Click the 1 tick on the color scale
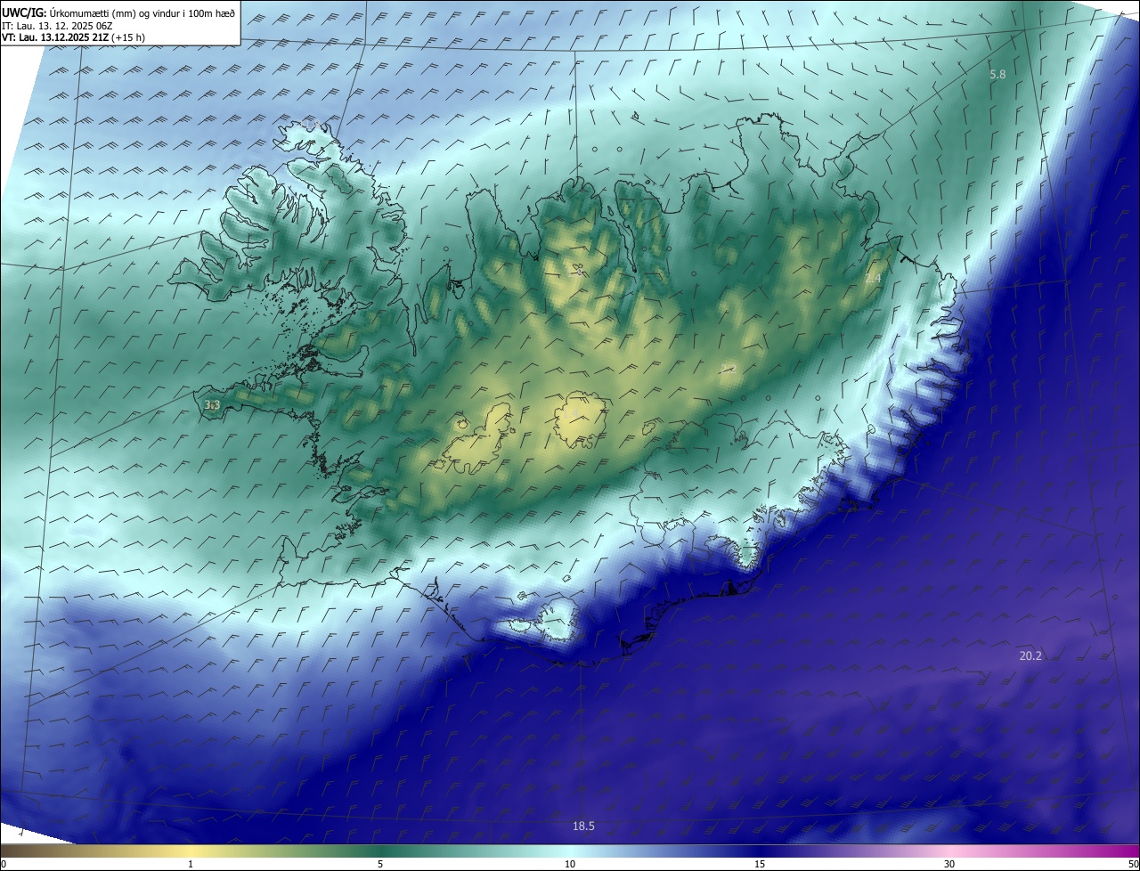1140x871 pixels. pos(191,864)
